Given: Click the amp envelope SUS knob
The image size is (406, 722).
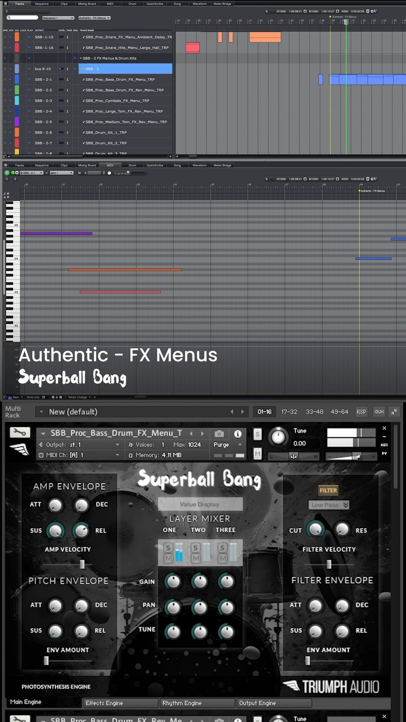Looking at the screenshot, I should click(x=55, y=530).
